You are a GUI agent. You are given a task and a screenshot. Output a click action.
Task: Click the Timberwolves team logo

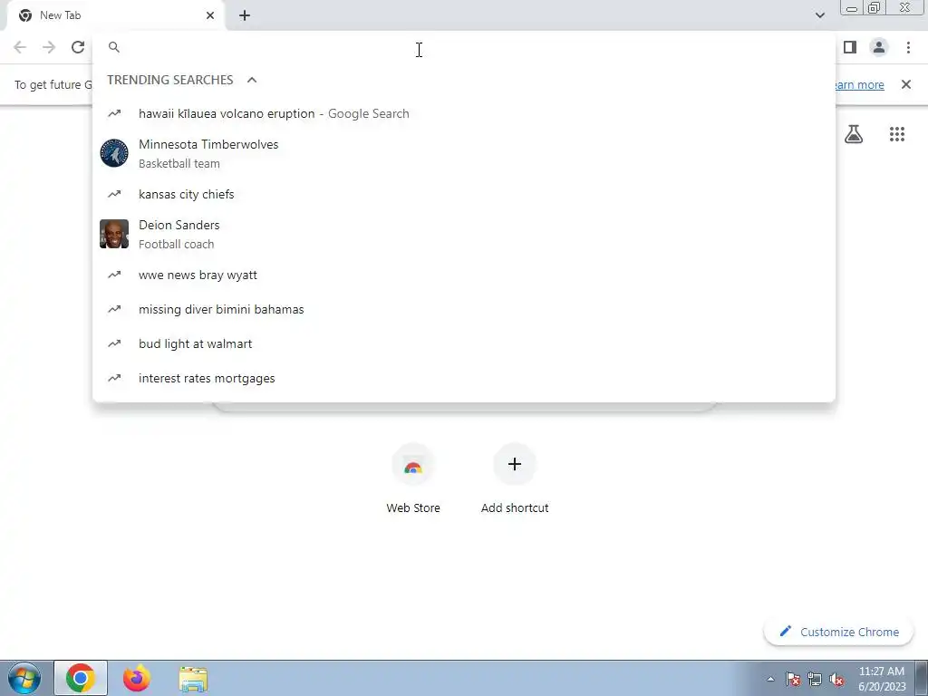coord(114,153)
